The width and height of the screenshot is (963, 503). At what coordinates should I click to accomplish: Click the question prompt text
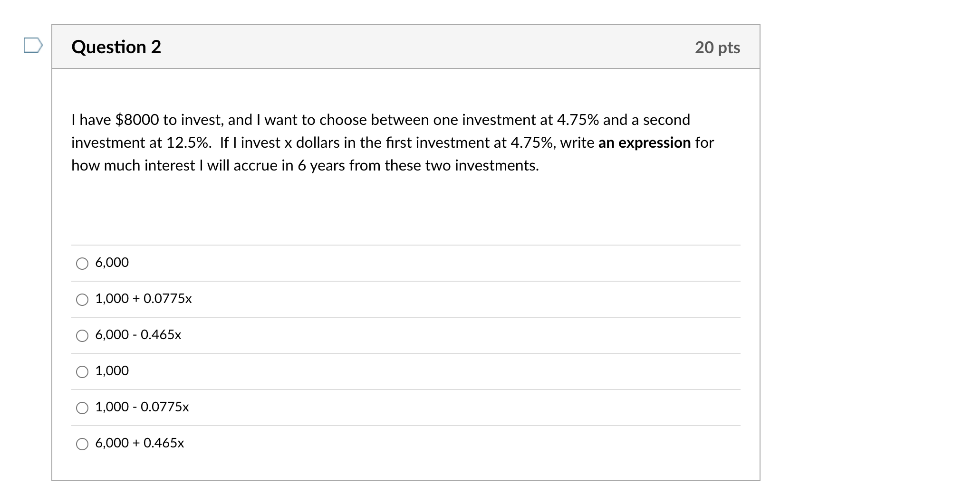(390, 142)
